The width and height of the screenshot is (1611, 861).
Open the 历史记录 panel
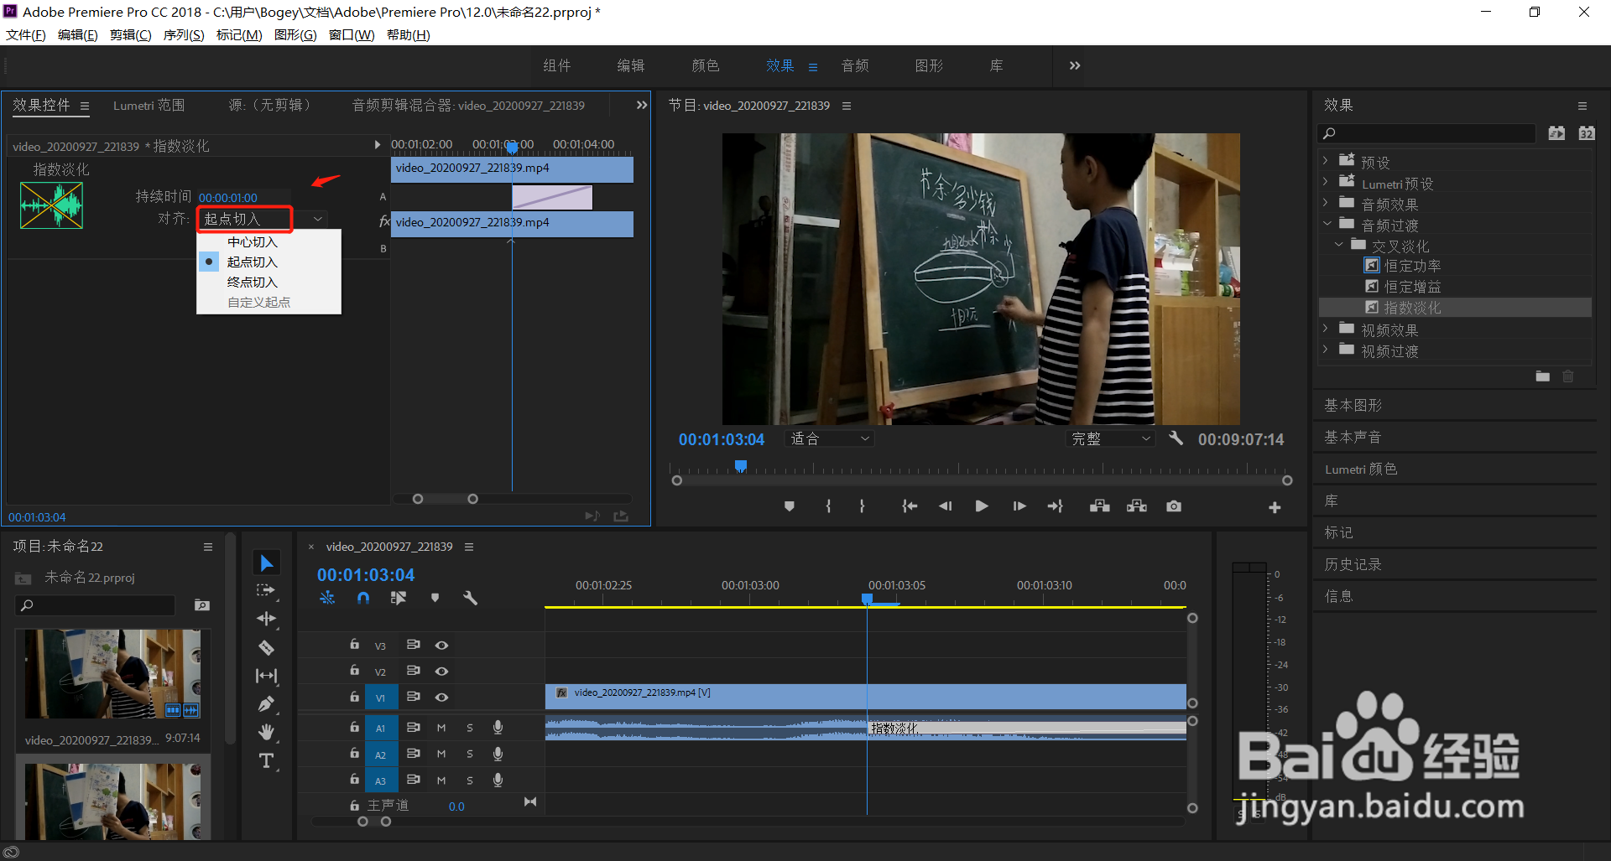coord(1353,565)
